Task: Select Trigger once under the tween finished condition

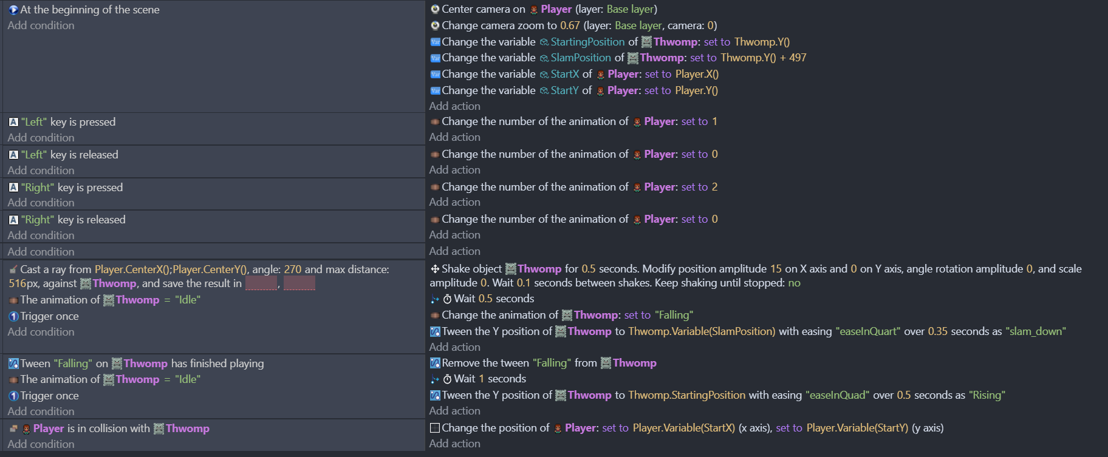Action: (x=49, y=396)
